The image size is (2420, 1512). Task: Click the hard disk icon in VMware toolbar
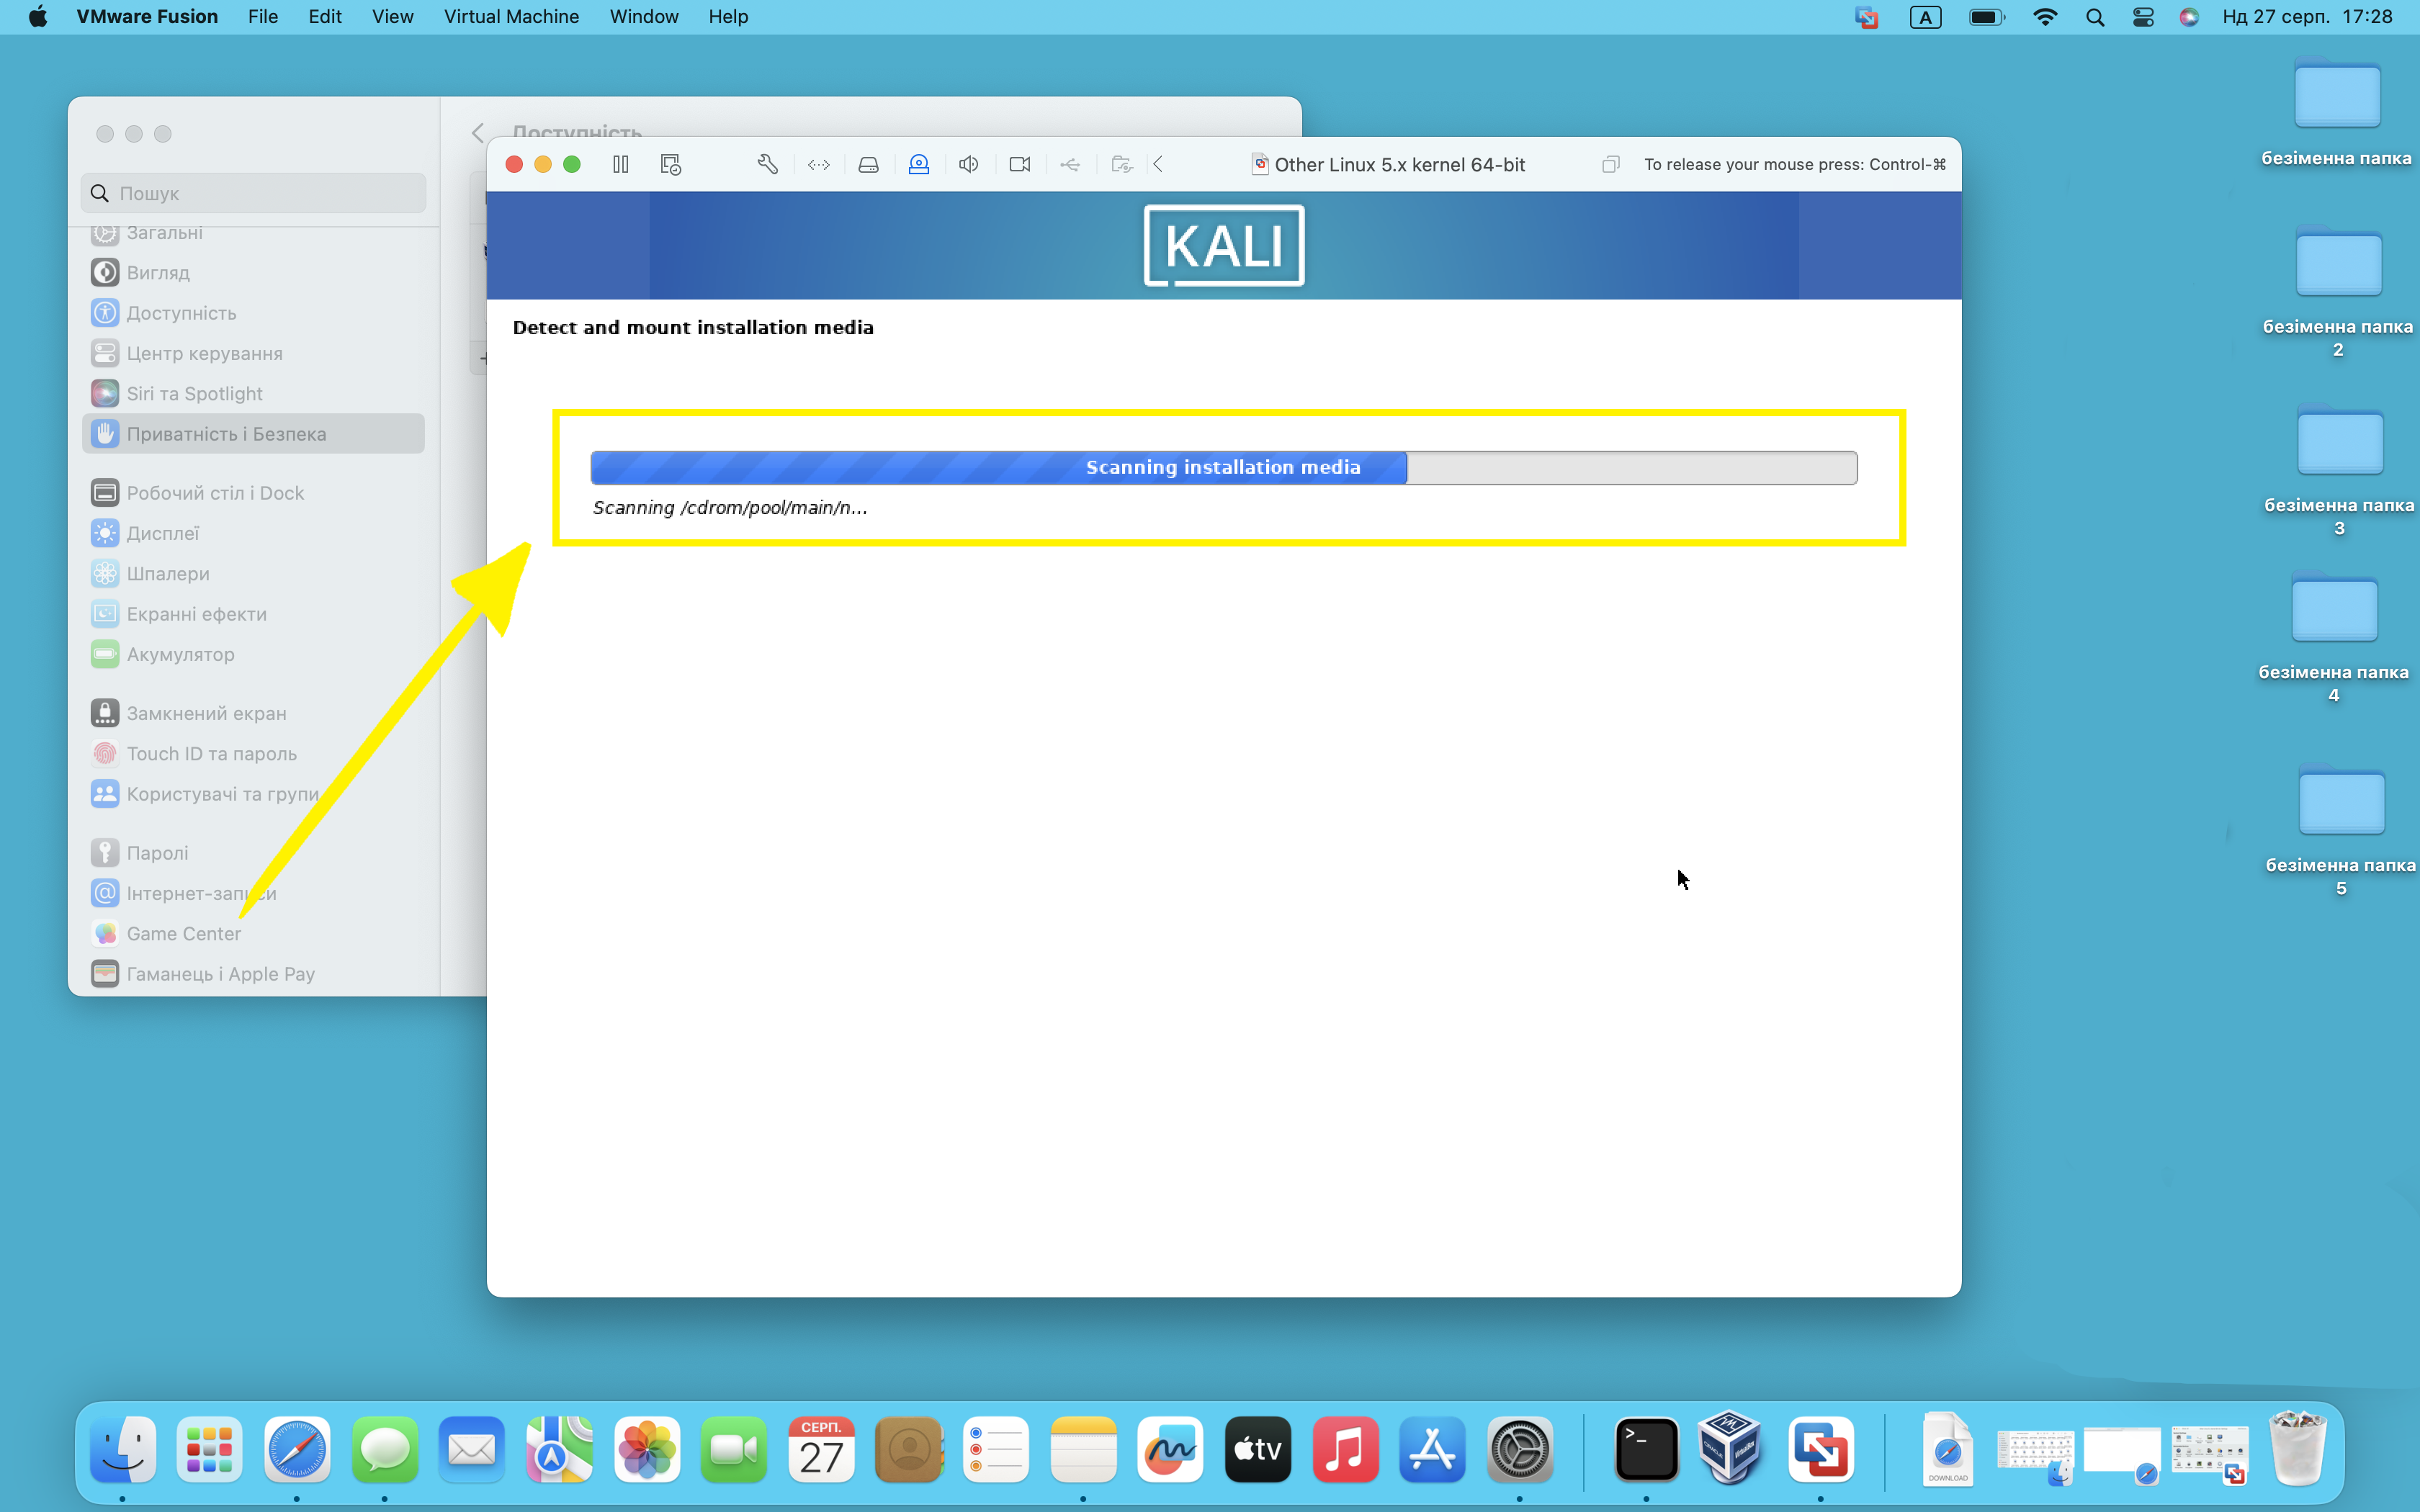point(868,164)
